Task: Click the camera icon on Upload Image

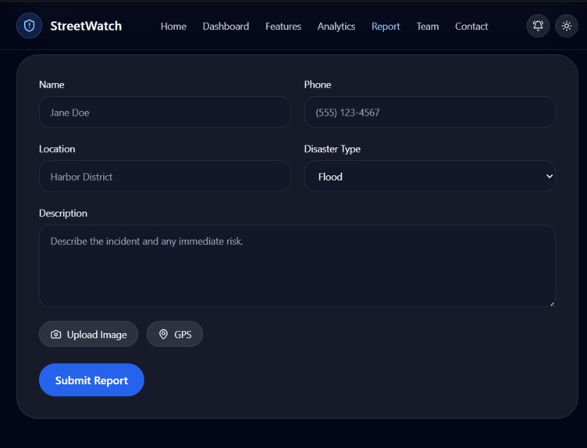Action: click(55, 335)
